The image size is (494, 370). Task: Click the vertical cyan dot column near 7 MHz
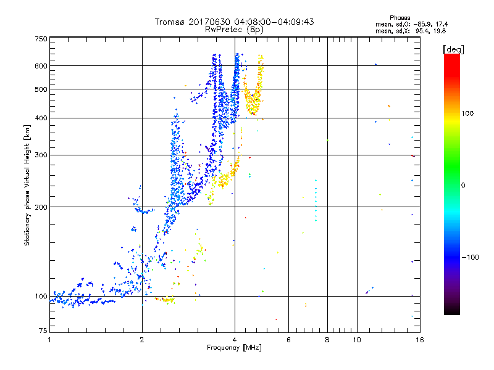click(316, 200)
